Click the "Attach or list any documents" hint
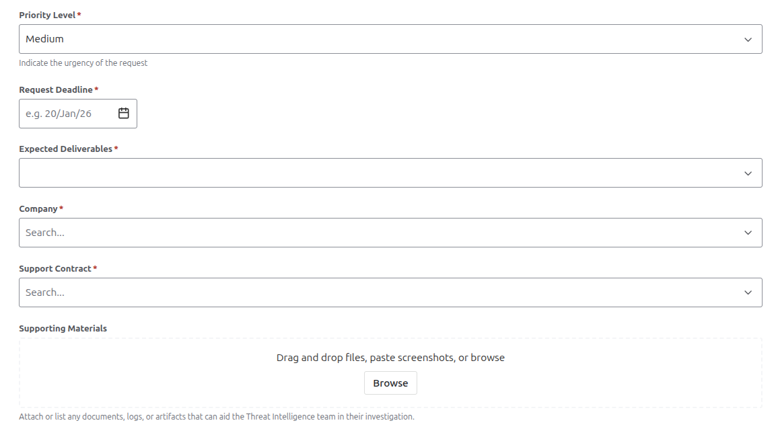 (x=216, y=417)
